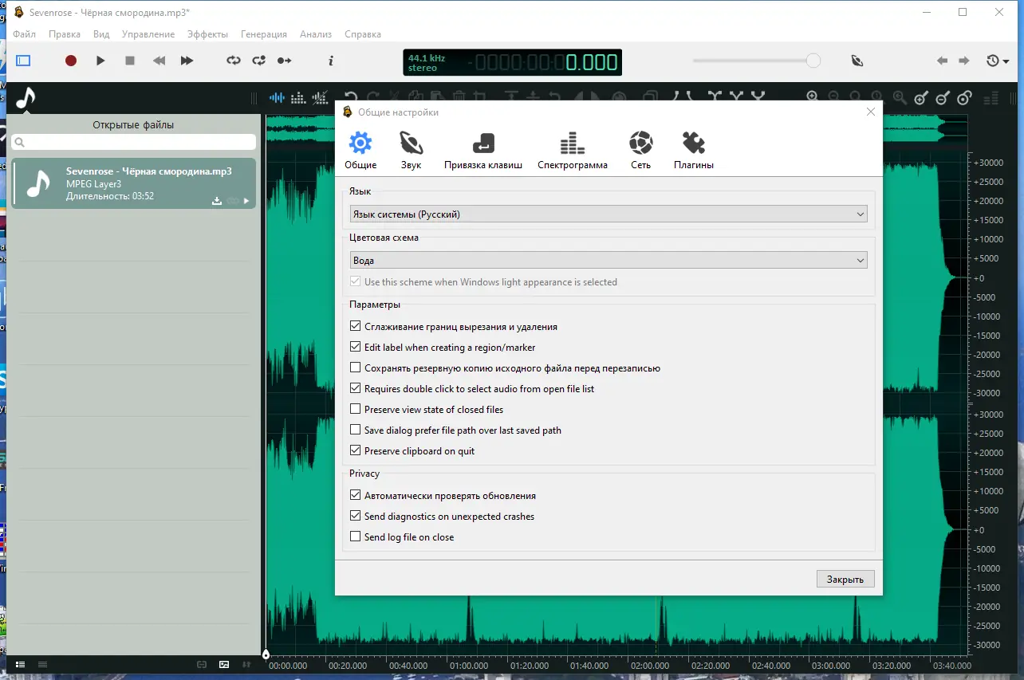Click the search field in Открытые файлы

point(134,142)
